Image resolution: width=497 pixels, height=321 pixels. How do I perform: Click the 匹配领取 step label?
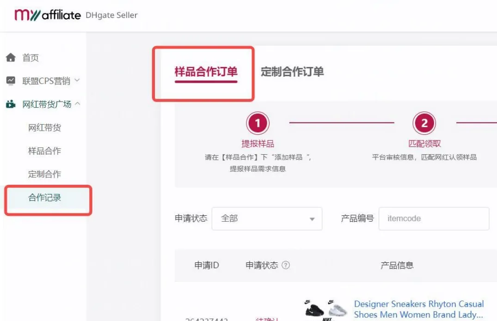[424, 144]
